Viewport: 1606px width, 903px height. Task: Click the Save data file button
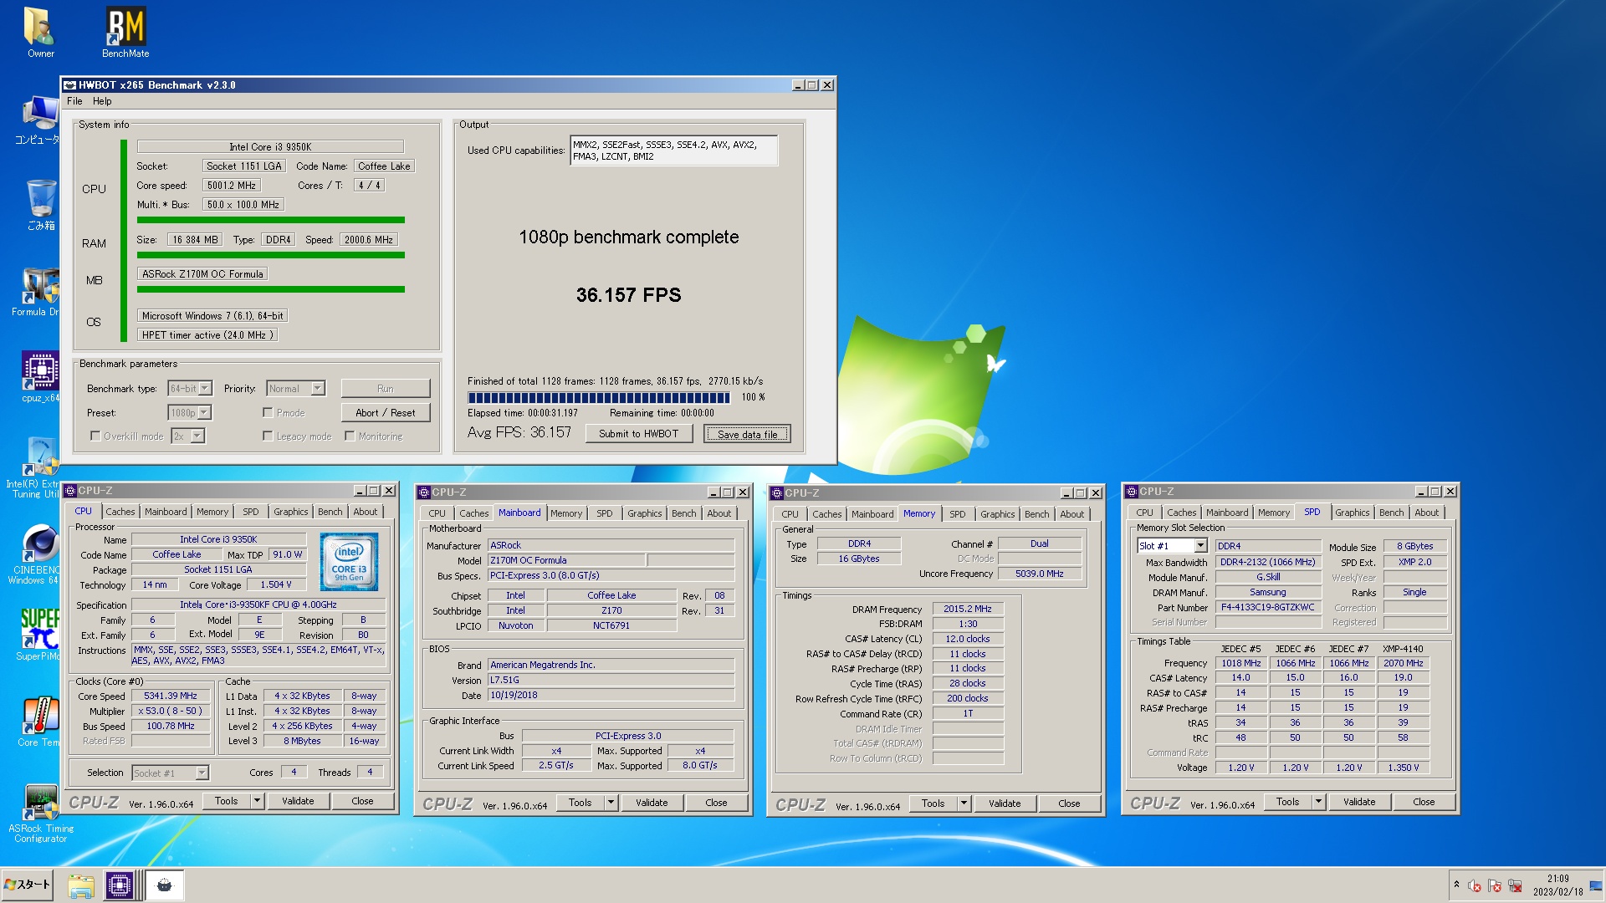tap(747, 434)
